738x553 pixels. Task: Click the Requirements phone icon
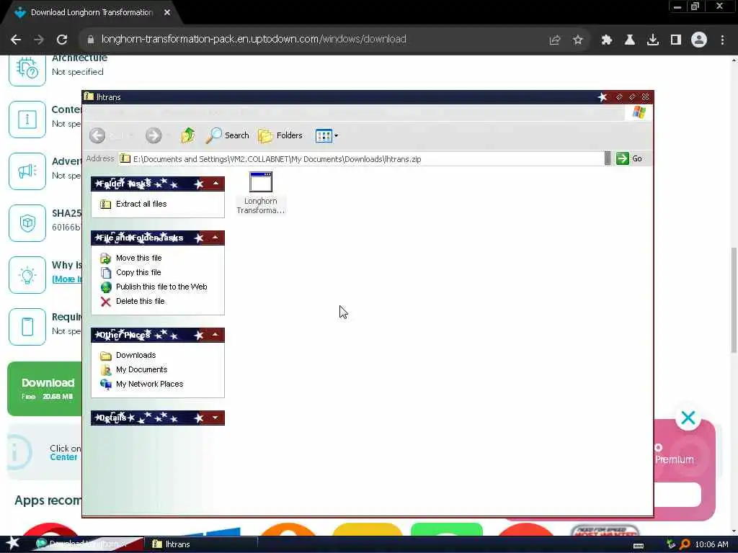click(x=27, y=327)
